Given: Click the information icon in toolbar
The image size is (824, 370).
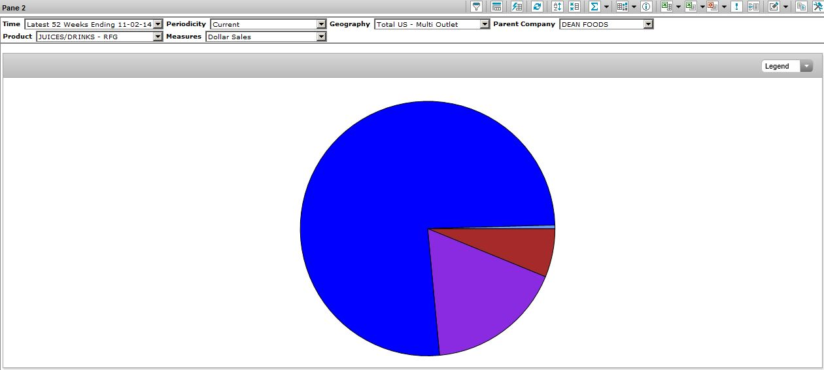Looking at the screenshot, I should (646, 7).
